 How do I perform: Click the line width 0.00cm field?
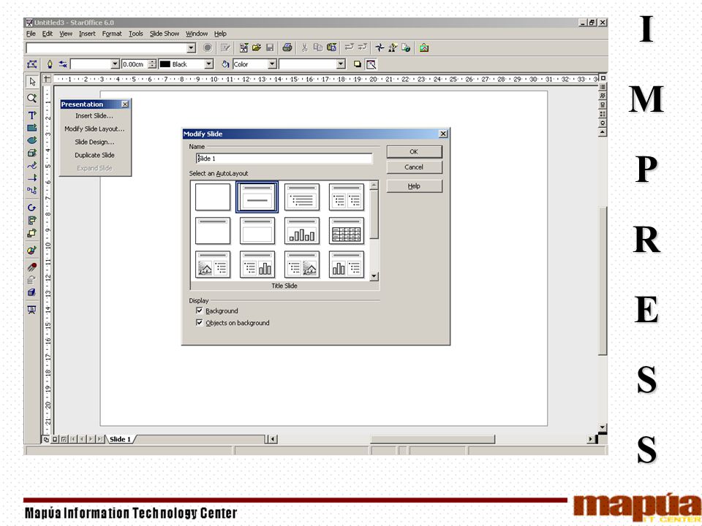(x=135, y=64)
